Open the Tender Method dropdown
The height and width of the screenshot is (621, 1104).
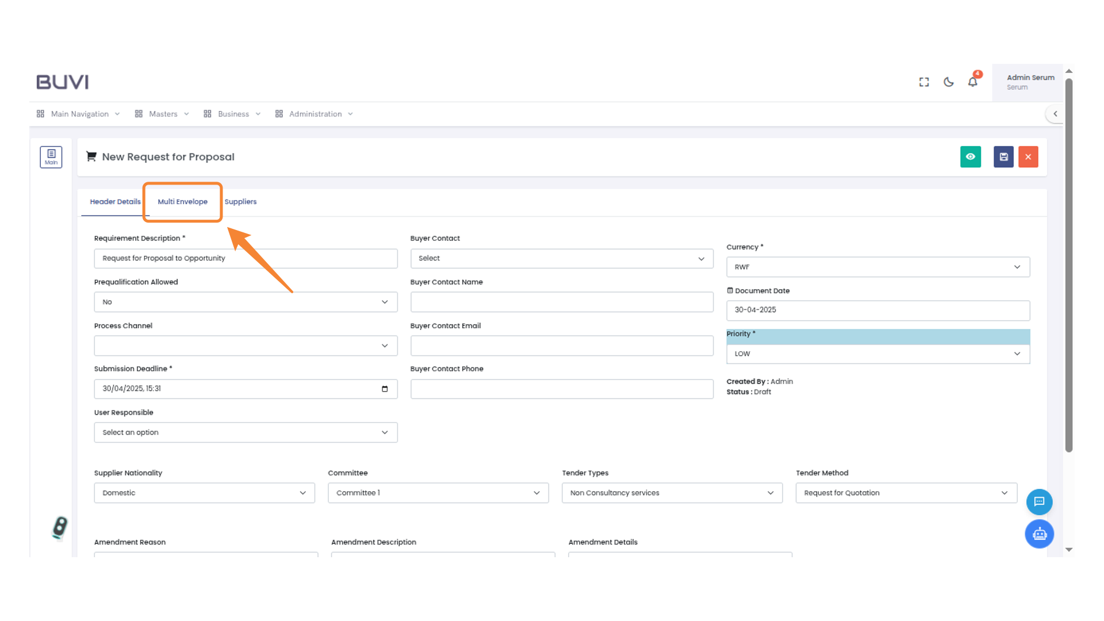tap(906, 493)
